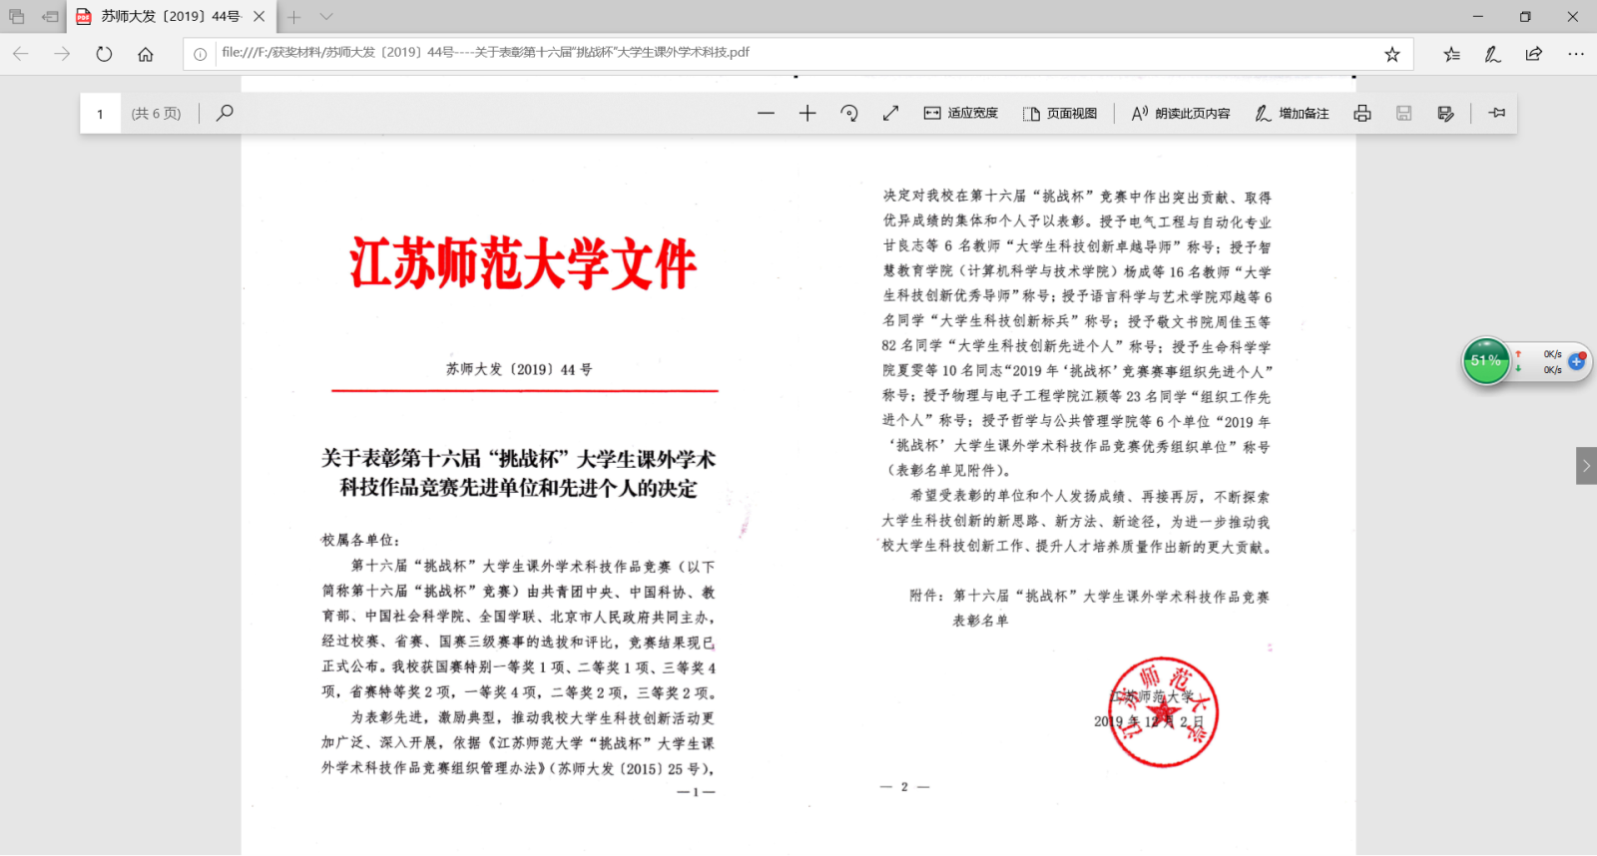Pin the PDF toolbar
1597x856 pixels.
[1497, 114]
